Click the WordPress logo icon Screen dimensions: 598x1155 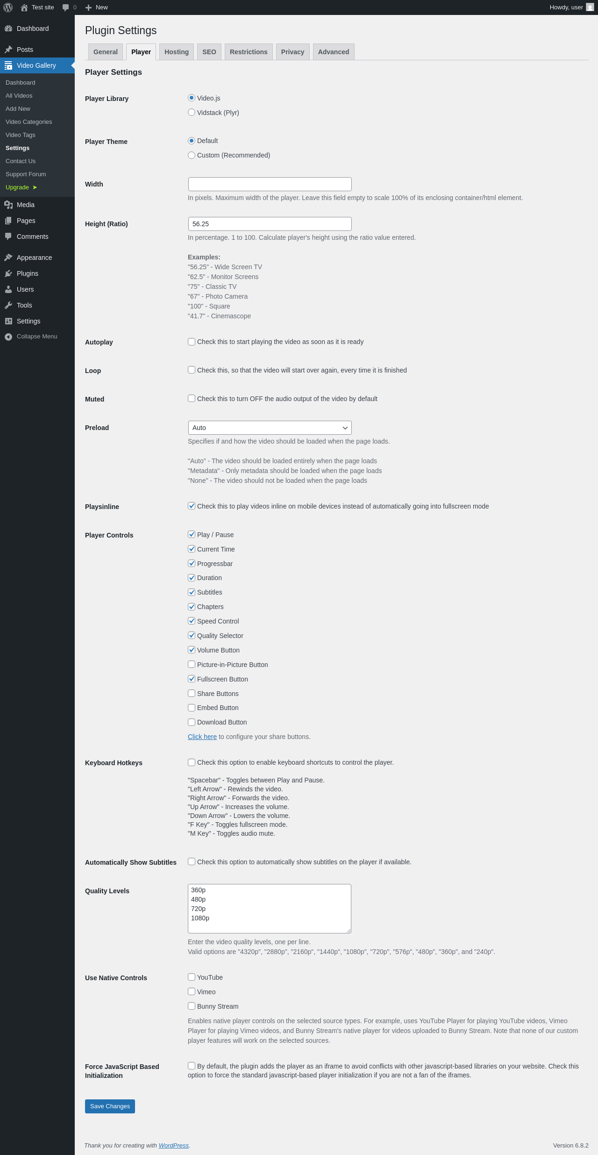click(8, 7)
